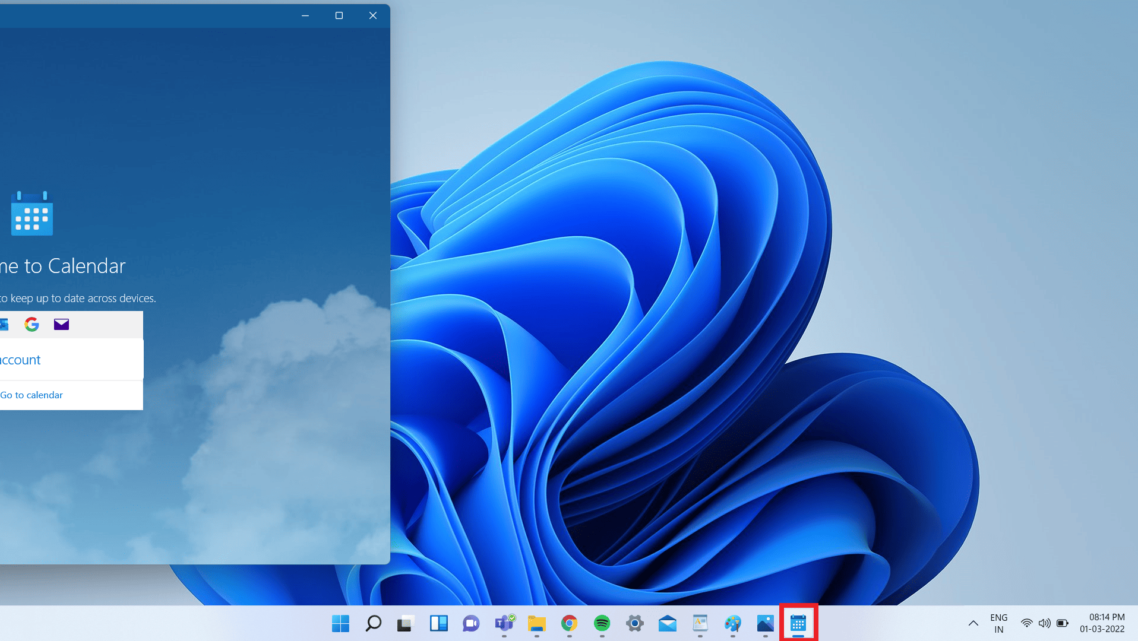Check the battery status icon
Screen dimensions: 1138x641
1063,623
